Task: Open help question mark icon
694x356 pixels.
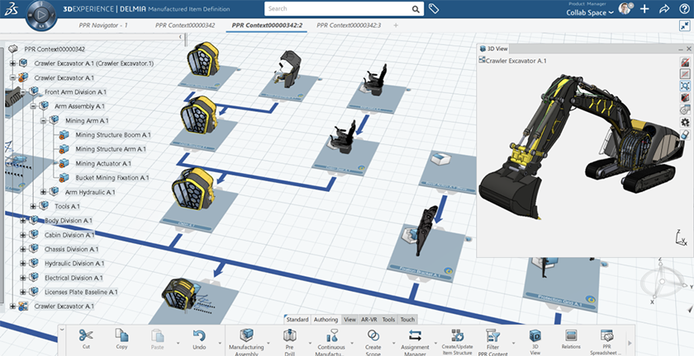Action: (x=684, y=9)
